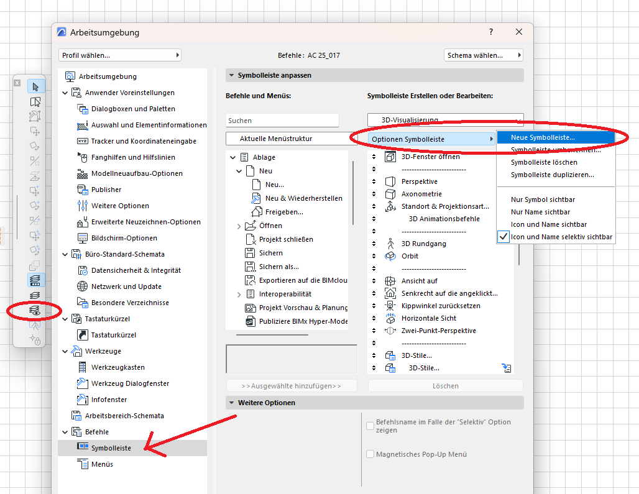Click the 3D Rundgang walker icon
Screen dimensions: 639x494
390,244
